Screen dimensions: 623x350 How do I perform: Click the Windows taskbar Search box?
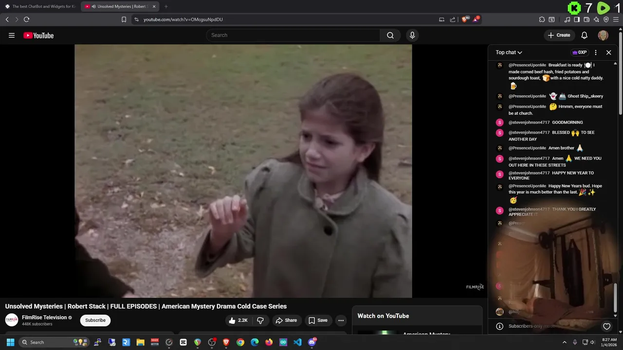pyautogui.click(x=55, y=342)
